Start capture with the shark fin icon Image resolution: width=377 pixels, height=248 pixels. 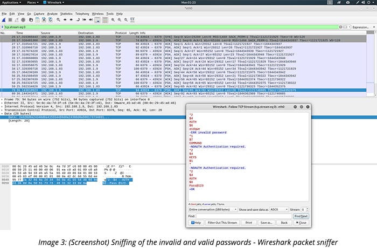[4, 20]
